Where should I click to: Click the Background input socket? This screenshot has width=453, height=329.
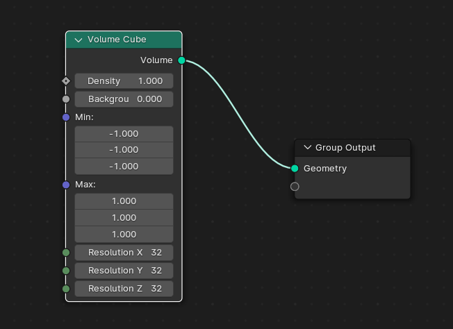(66, 99)
